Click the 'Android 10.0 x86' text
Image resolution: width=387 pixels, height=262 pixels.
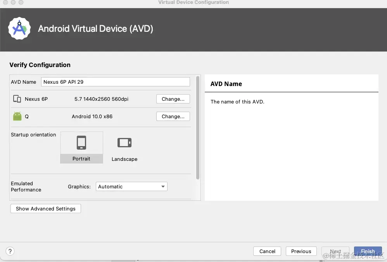(x=92, y=116)
